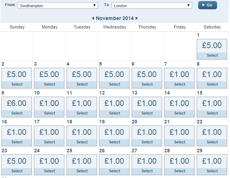Screen dimensions: 230x178
Task: Go to next month arrow
Action: click(137, 18)
